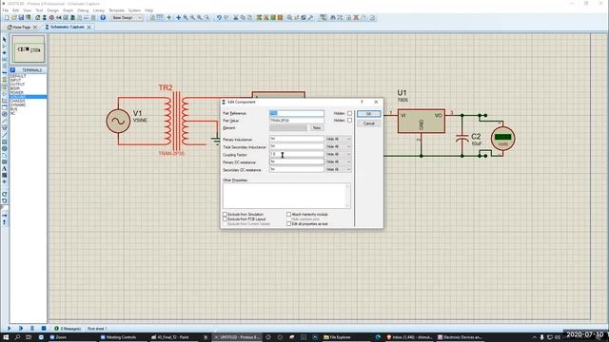Image resolution: width=609 pixels, height=342 pixels.
Task: Select OUTPUT in the TERMINALS list
Action: [x=17, y=85]
